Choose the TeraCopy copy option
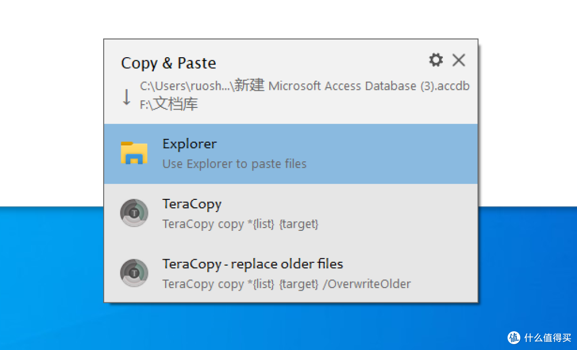The image size is (577, 350). (x=291, y=213)
